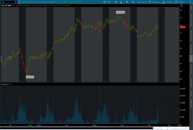Click the 74 price axis label
193x130 pixels.
coord(181,10)
